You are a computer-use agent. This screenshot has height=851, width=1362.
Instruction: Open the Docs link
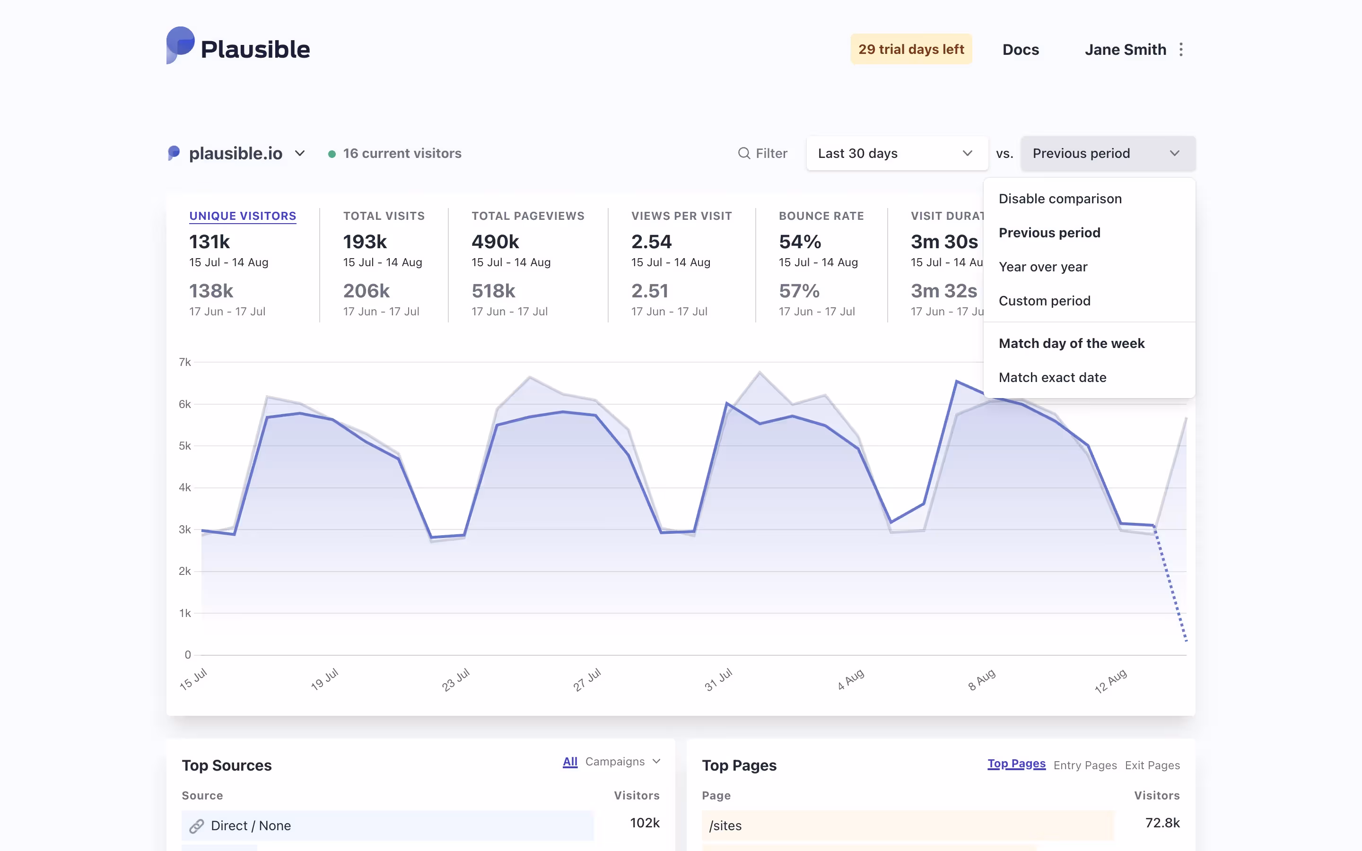click(x=1021, y=50)
